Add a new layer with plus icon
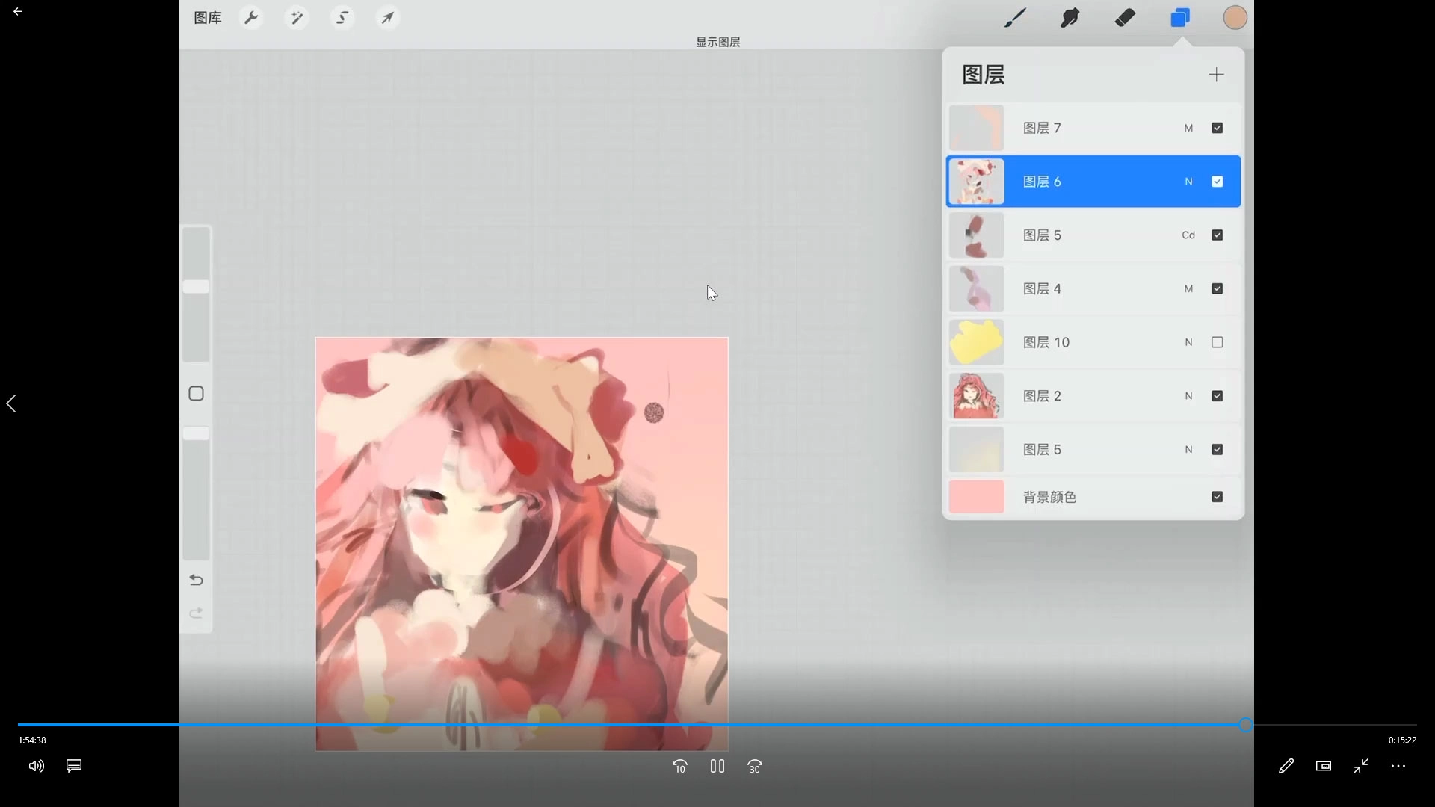The image size is (1435, 807). [1216, 75]
